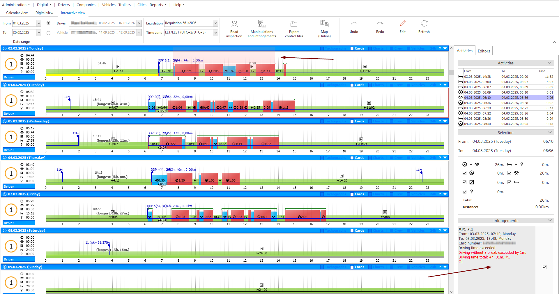Switch to the Editors tab
559x294 pixels.
(484, 51)
